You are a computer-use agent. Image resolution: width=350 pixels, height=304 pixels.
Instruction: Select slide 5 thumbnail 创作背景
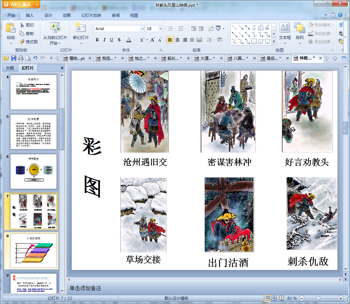click(33, 132)
